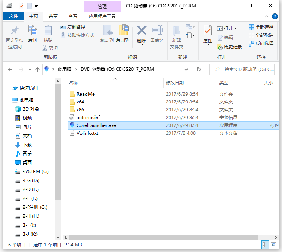
Task: Open the address bar history dropdown
Action: [x=186, y=70]
